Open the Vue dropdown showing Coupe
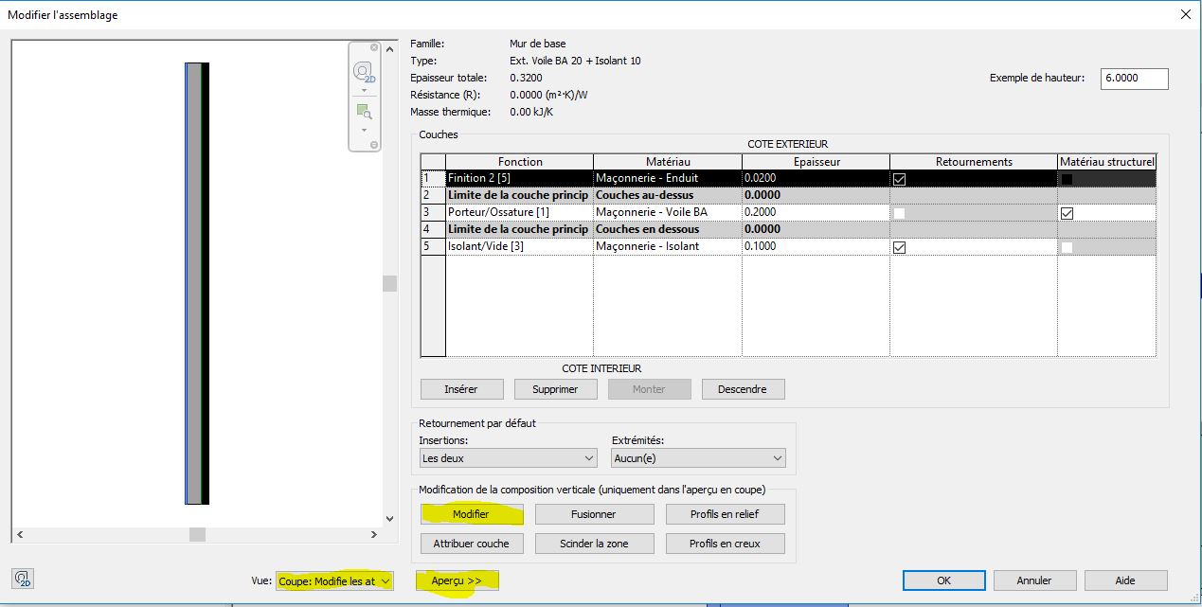Viewport: 1202px width, 607px height. (x=334, y=580)
